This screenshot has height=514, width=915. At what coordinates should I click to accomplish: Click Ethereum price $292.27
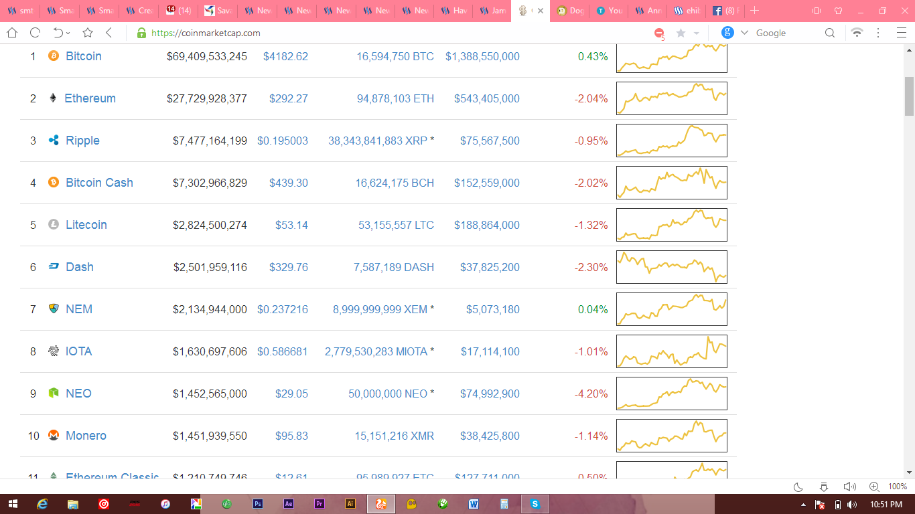(x=289, y=98)
